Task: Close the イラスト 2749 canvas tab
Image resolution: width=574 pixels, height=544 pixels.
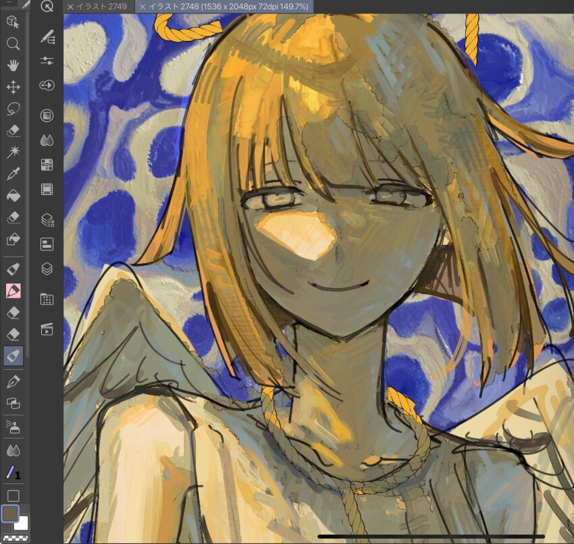Action: 70,6
